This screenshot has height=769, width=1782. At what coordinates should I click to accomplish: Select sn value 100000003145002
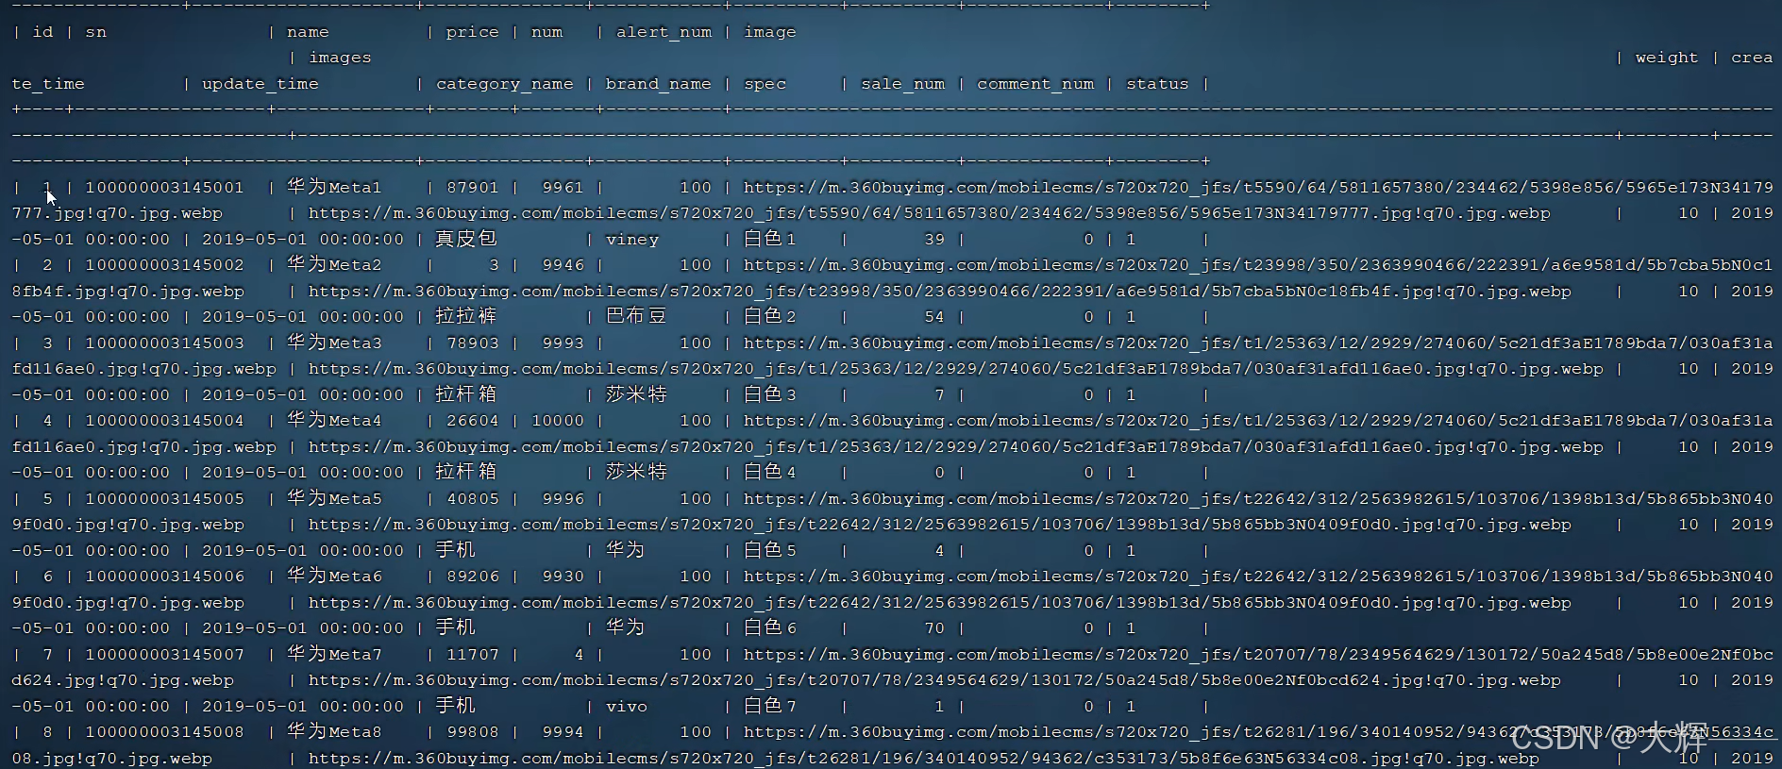[164, 265]
